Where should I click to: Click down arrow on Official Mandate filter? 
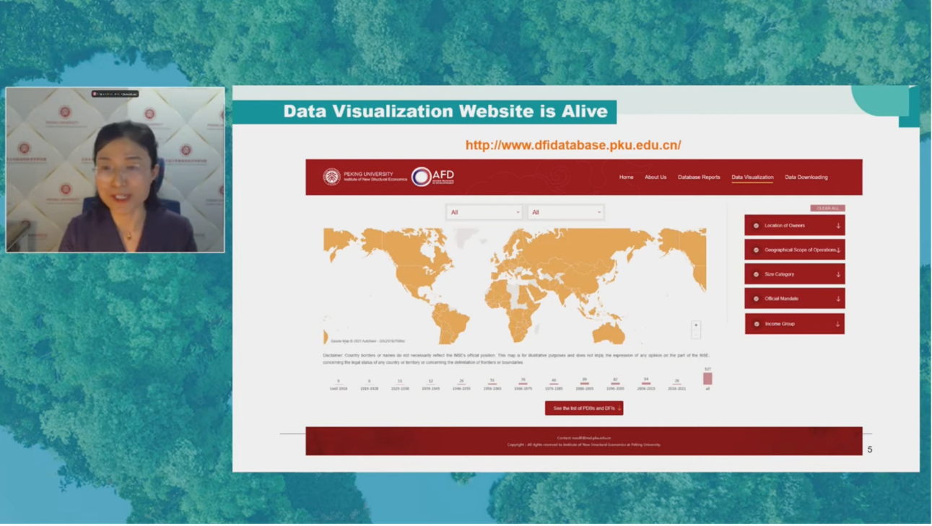(837, 299)
